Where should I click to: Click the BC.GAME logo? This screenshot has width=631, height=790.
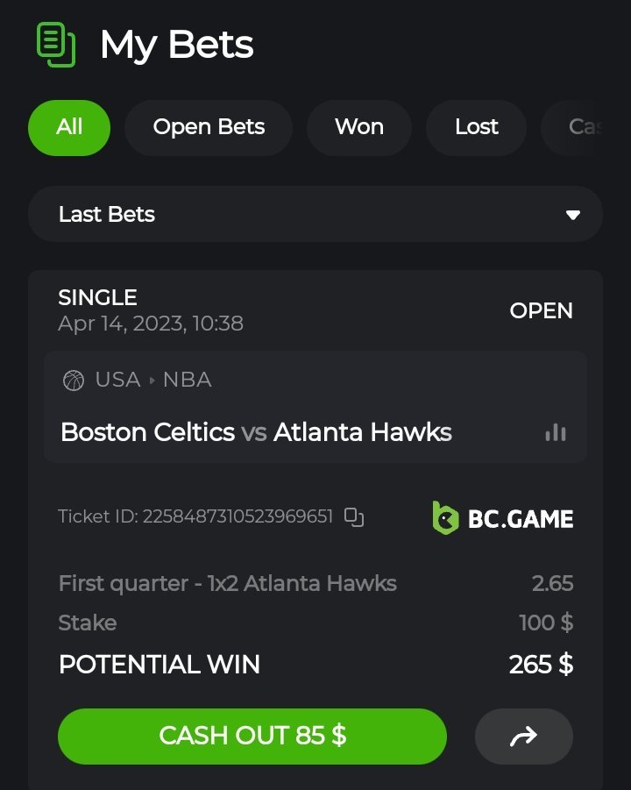pyautogui.click(x=503, y=518)
